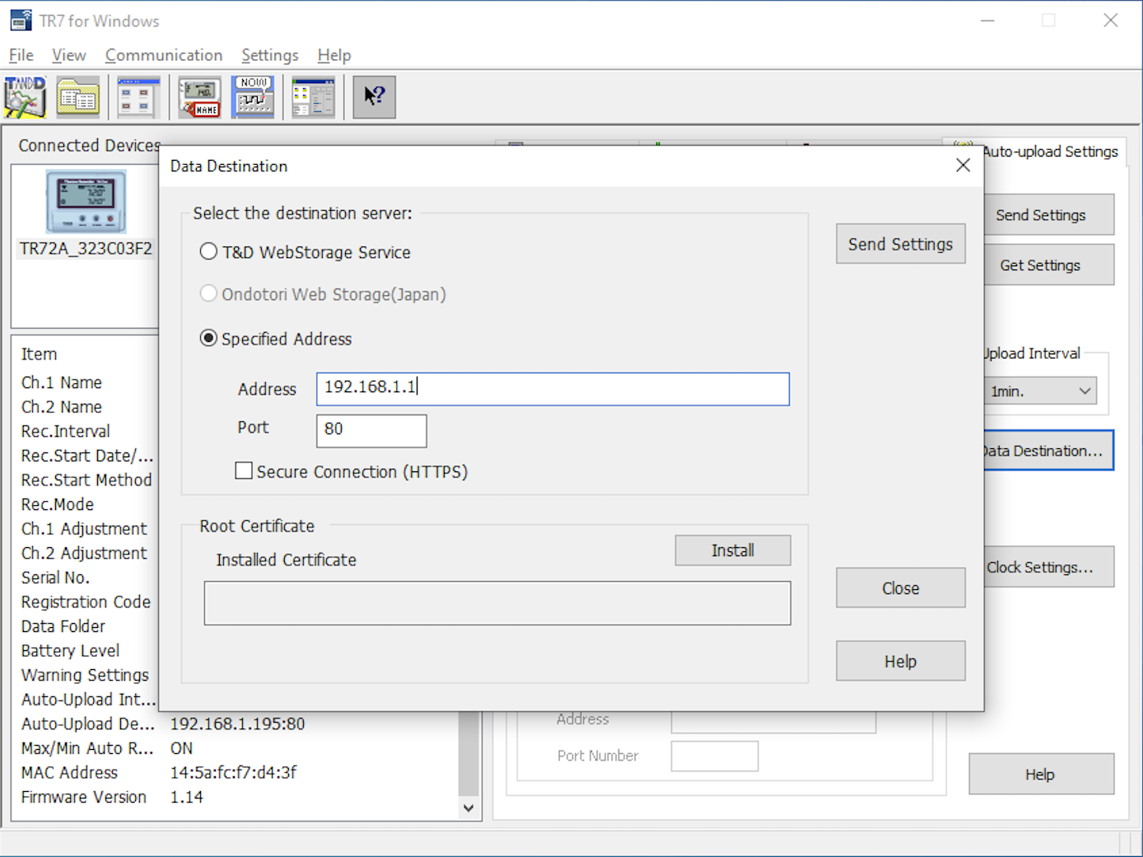
Task: Expand the Upload Interval 1min. dropdown
Action: pos(1041,391)
